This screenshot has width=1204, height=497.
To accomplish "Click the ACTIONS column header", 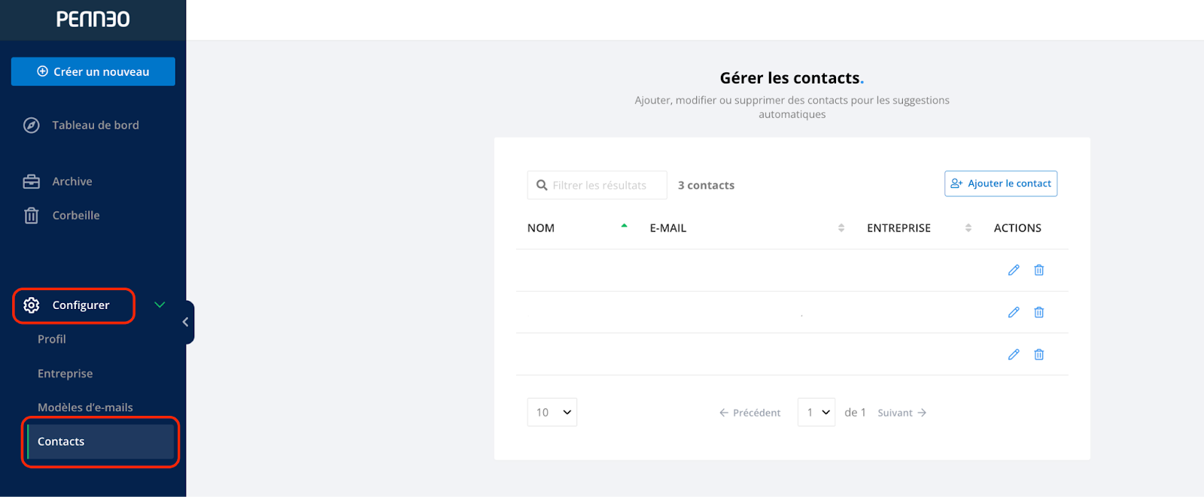I will 1017,228.
